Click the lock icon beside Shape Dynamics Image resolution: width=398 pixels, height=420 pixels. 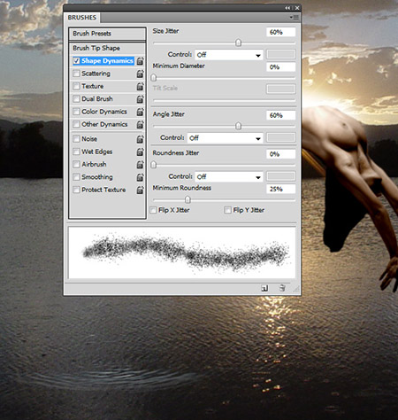point(140,61)
